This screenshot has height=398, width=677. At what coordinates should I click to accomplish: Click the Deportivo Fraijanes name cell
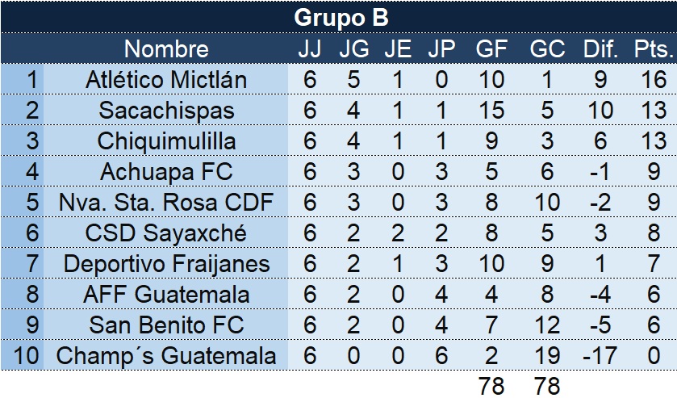click(166, 264)
